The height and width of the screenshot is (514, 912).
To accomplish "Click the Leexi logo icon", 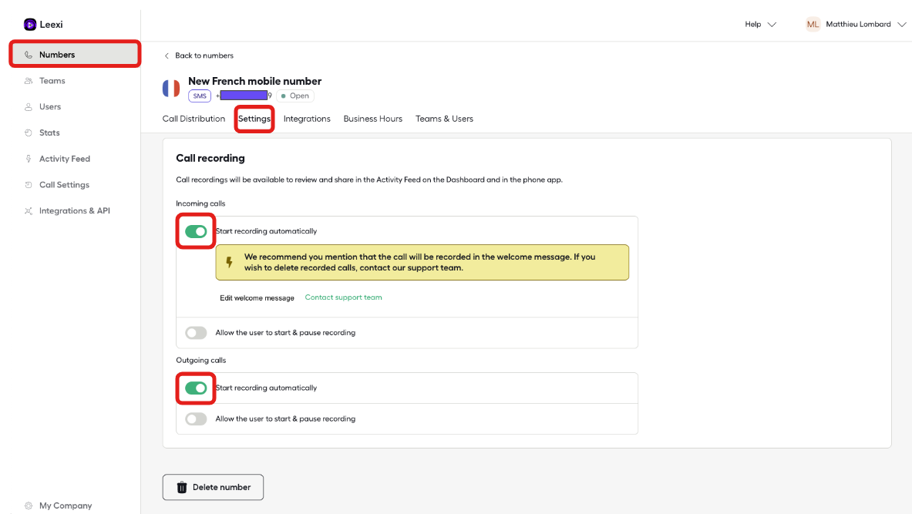I will pos(29,25).
